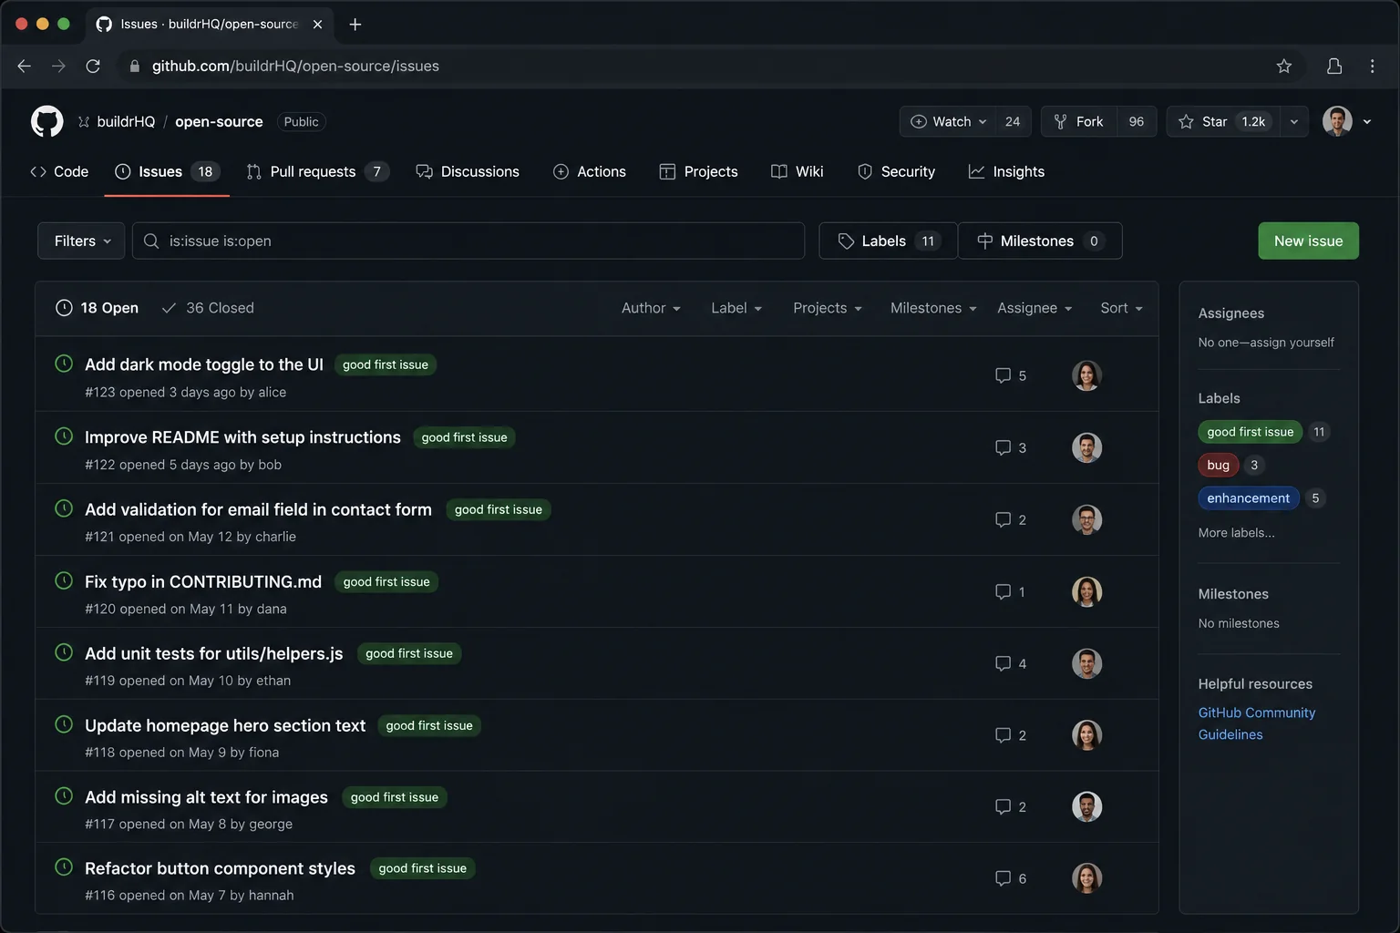Close the Issues browser tab
This screenshot has height=933, width=1400.
pos(317,24)
